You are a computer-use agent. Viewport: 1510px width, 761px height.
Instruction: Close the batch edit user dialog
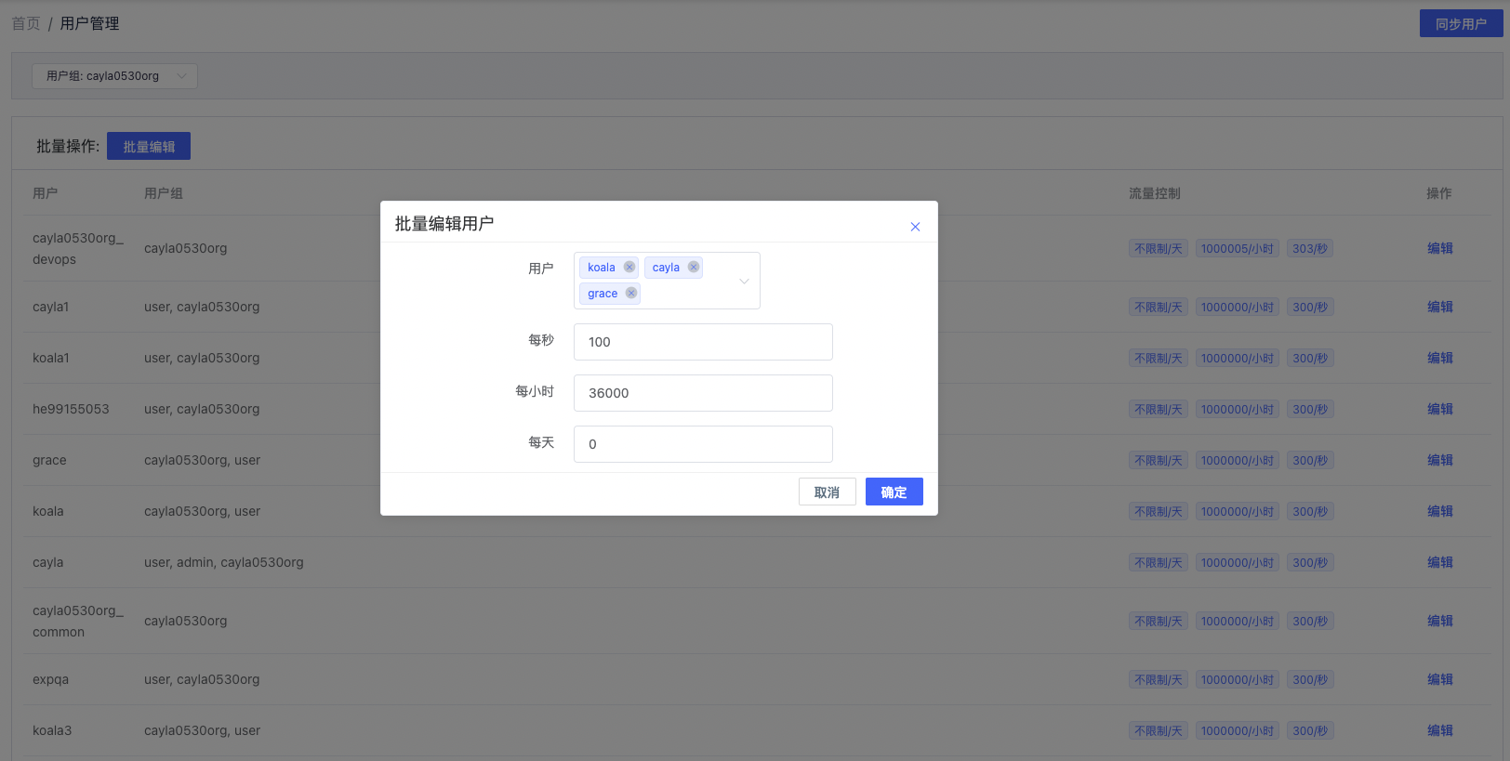tap(915, 227)
